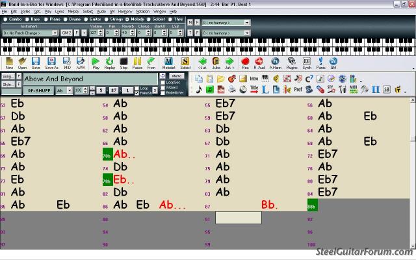Open the instrument patch dropdown
Screen dimensions: 416x260
point(55,33)
